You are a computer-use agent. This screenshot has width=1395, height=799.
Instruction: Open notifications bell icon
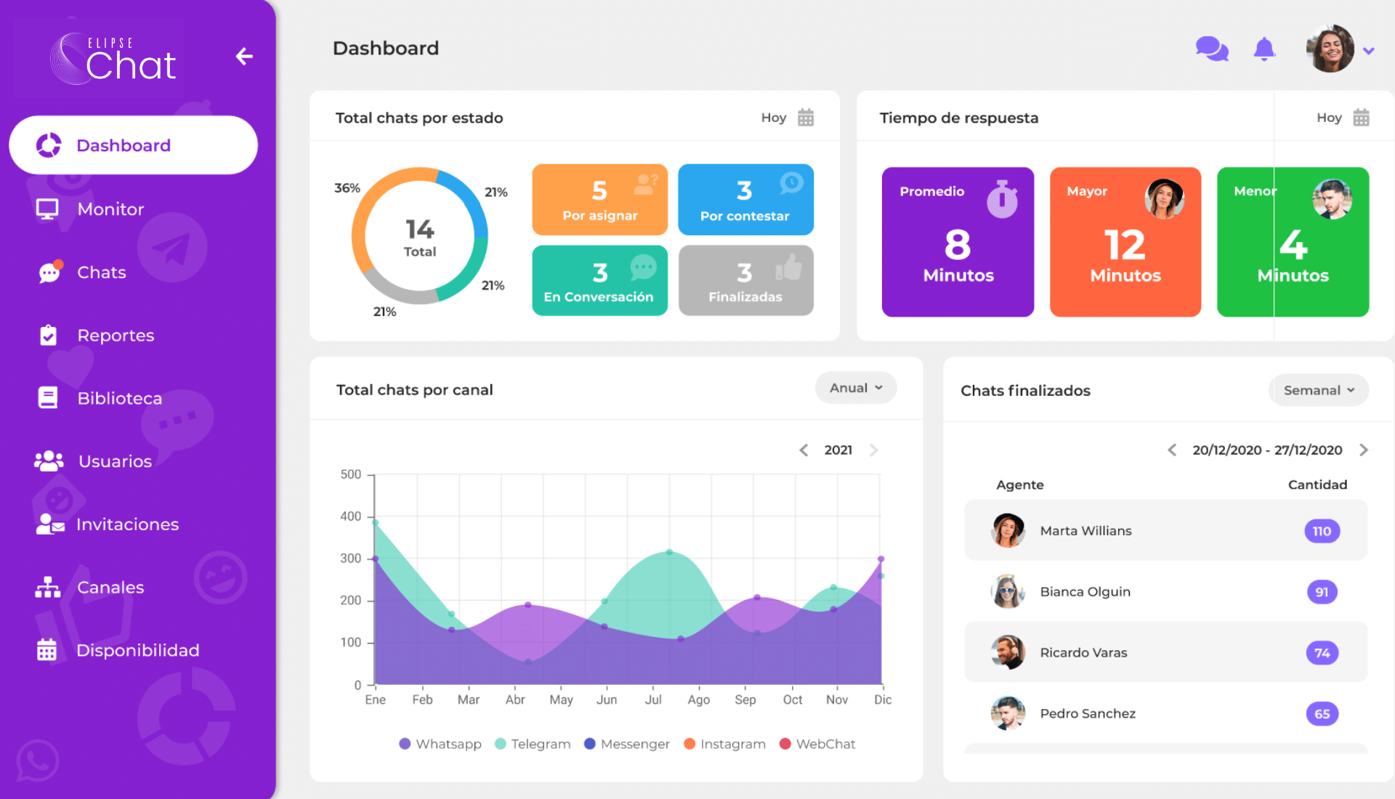pyautogui.click(x=1264, y=49)
